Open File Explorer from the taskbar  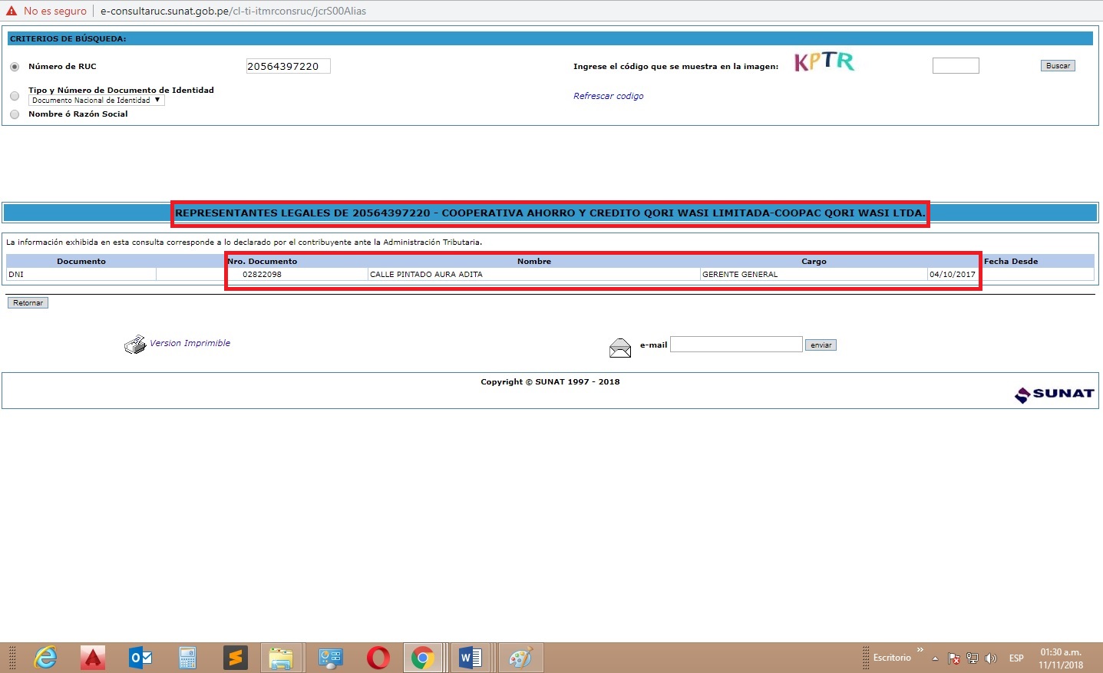pos(281,658)
